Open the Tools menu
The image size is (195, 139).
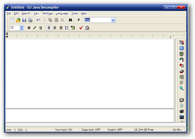coord(74,13)
